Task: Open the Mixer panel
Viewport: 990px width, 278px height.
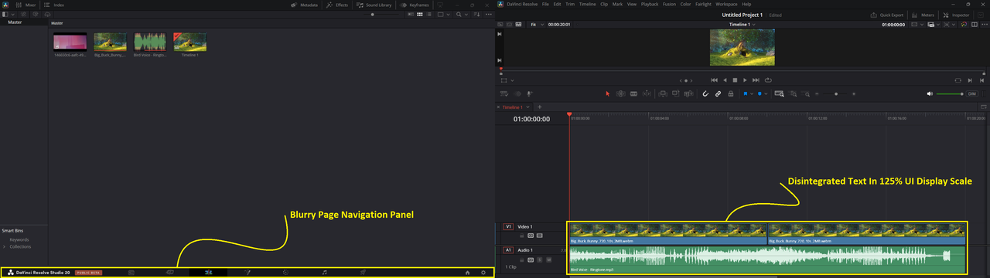Action: 26,5
